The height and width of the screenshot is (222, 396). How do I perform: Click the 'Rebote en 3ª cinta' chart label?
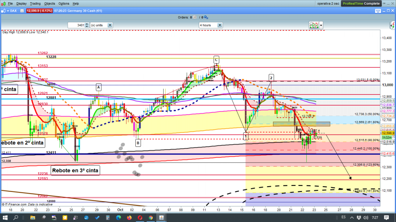[75, 170]
